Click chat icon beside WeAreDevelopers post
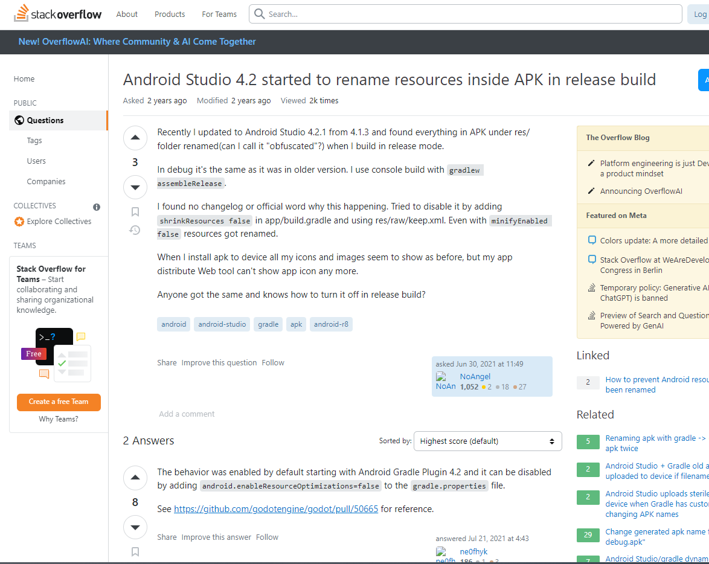 point(591,260)
